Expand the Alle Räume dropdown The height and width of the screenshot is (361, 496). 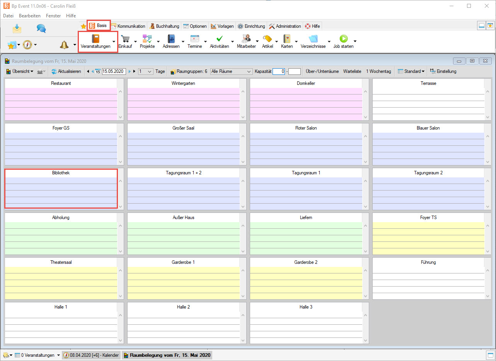231,71
